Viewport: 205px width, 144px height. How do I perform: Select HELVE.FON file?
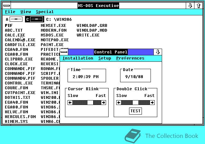(x=16, y=112)
